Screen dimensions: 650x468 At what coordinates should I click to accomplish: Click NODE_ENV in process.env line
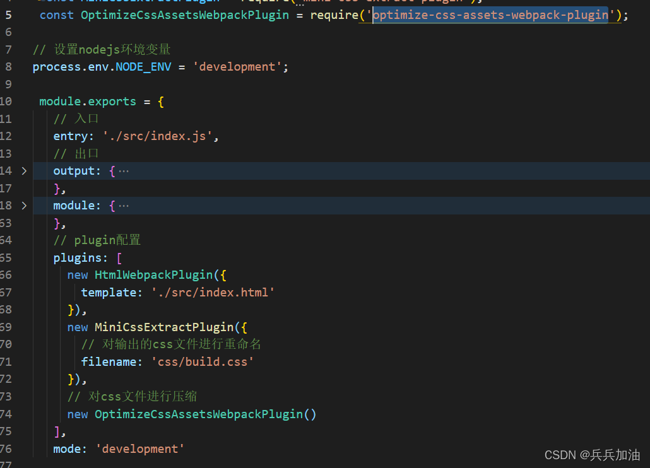(x=143, y=67)
